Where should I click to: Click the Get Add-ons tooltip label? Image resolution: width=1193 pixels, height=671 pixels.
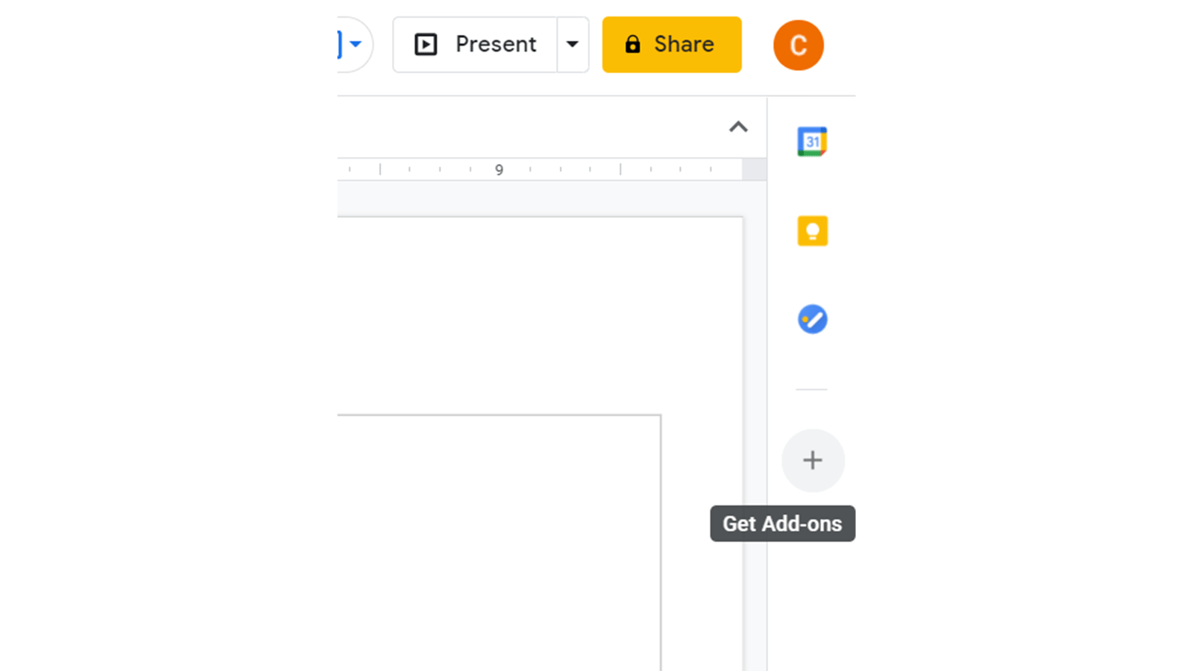point(782,524)
